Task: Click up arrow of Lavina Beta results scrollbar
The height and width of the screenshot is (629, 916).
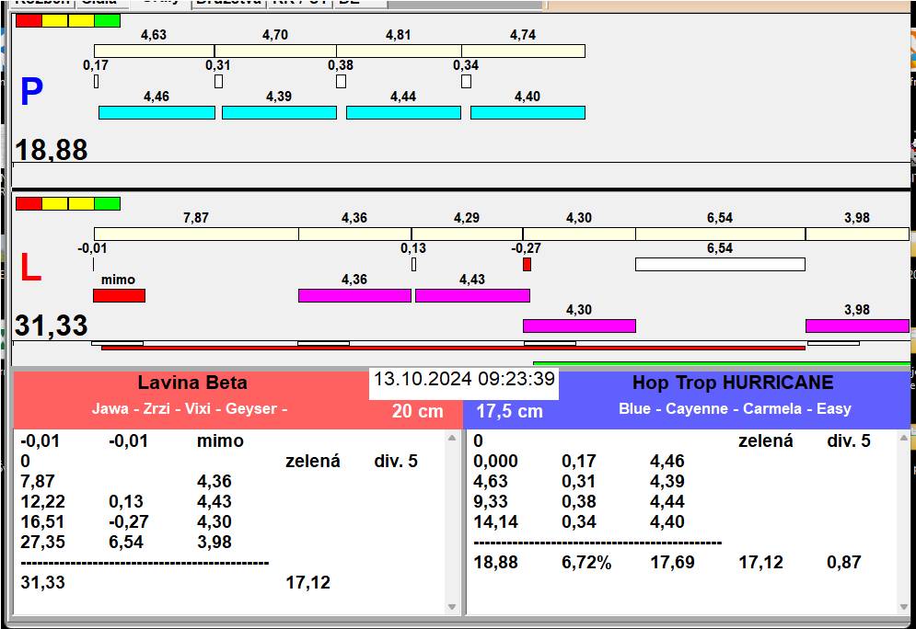Action: click(x=452, y=438)
